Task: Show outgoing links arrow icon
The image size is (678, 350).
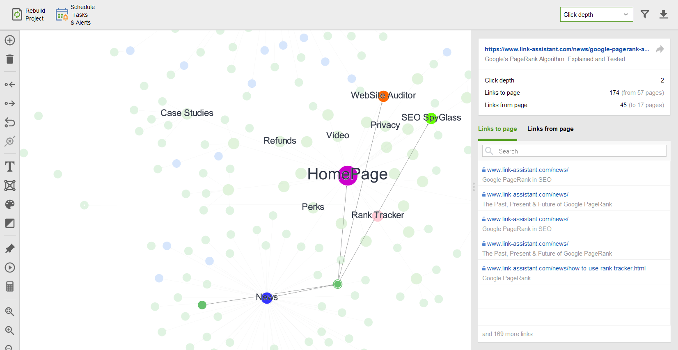Action: [x=10, y=103]
